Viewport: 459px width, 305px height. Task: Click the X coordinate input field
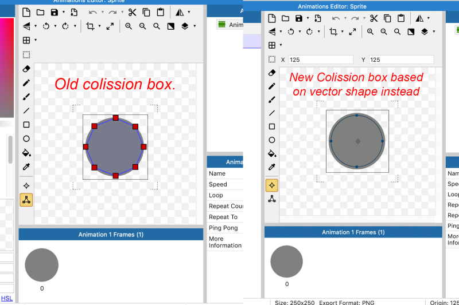click(321, 60)
